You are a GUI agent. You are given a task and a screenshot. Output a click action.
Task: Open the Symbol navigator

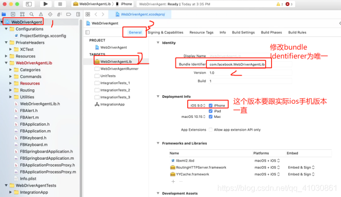[22, 14]
